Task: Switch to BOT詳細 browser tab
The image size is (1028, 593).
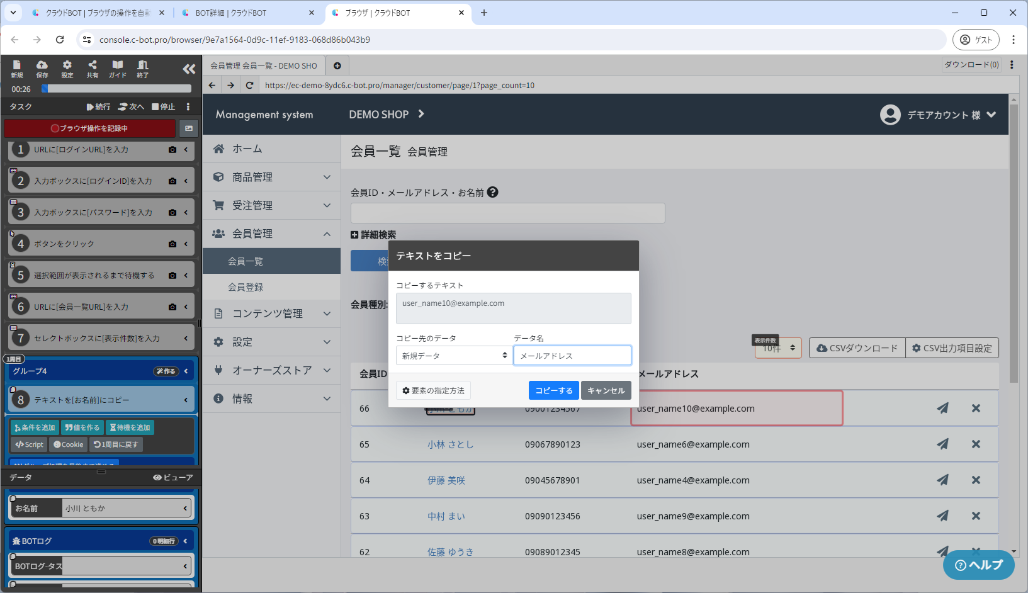Action: coord(249,13)
